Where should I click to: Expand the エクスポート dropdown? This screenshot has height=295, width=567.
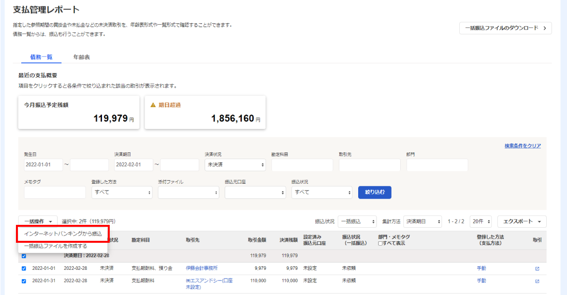pos(522,221)
